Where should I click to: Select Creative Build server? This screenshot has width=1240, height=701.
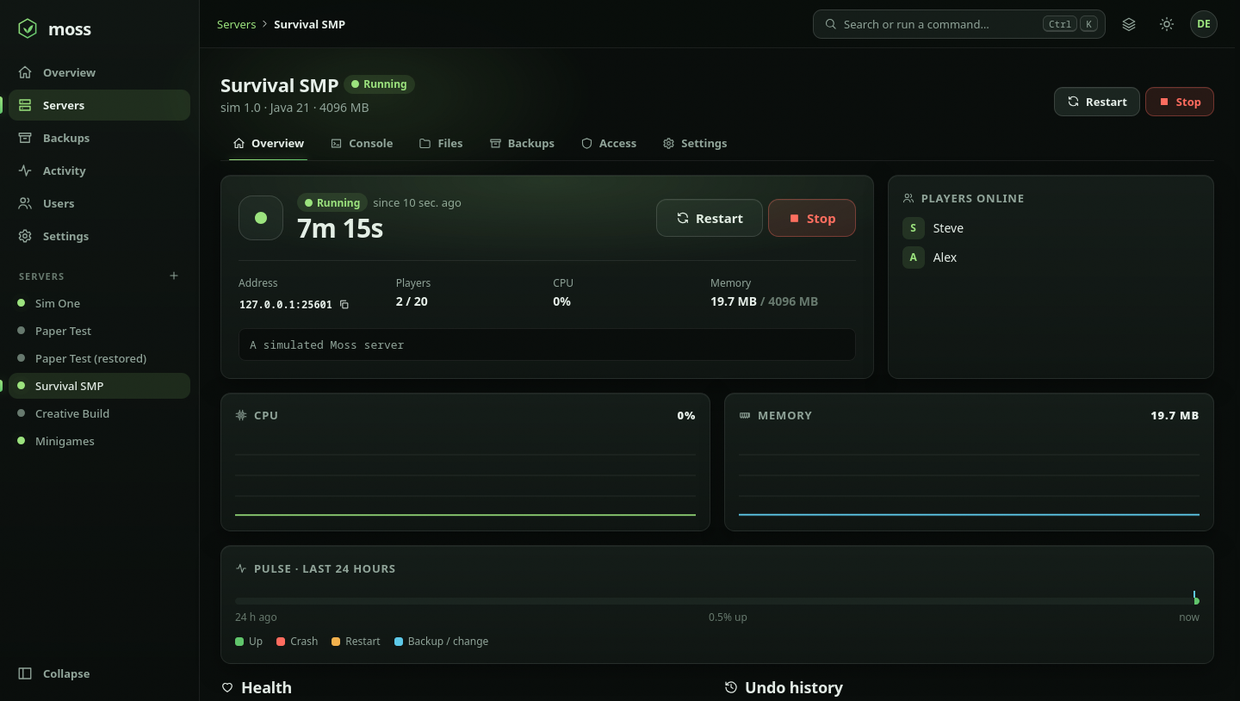(99, 413)
